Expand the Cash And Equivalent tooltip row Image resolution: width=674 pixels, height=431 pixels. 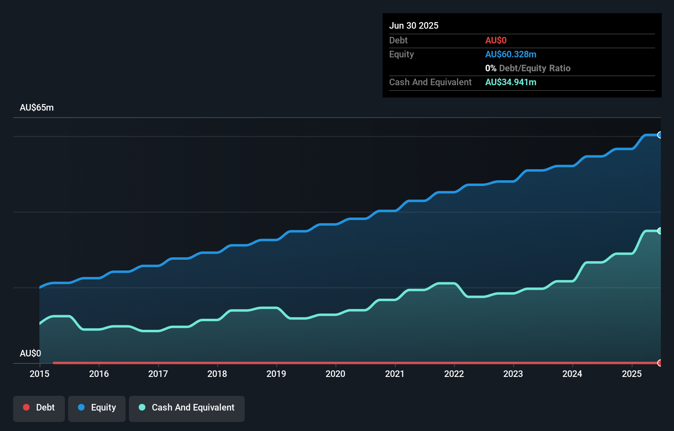tap(430, 82)
